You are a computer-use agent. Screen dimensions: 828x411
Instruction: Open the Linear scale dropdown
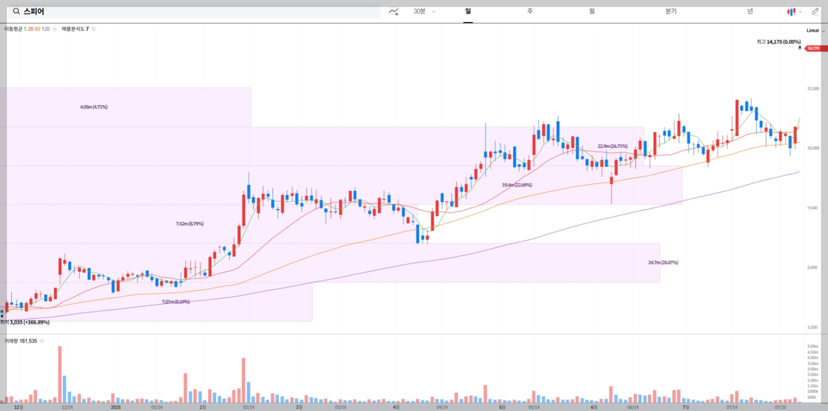click(815, 30)
